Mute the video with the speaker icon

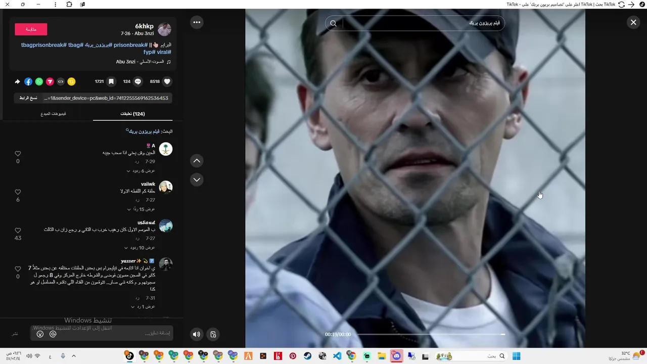pos(197,334)
